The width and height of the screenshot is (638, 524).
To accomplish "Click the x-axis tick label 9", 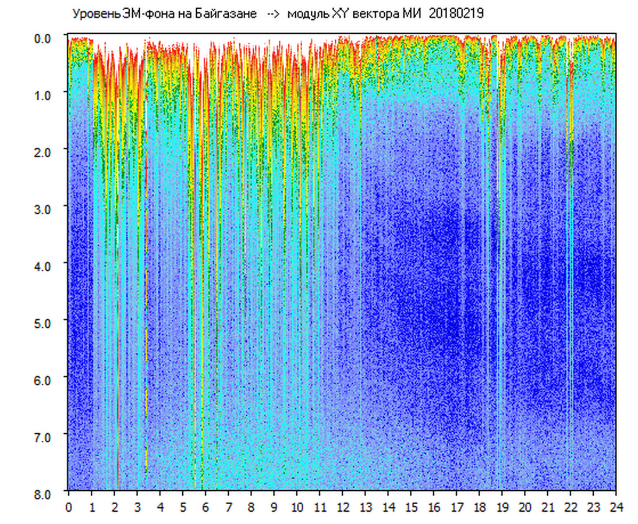I will [x=274, y=507].
